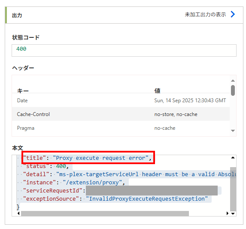Click the 値 column header
The image size is (246, 229).
pos(158,91)
